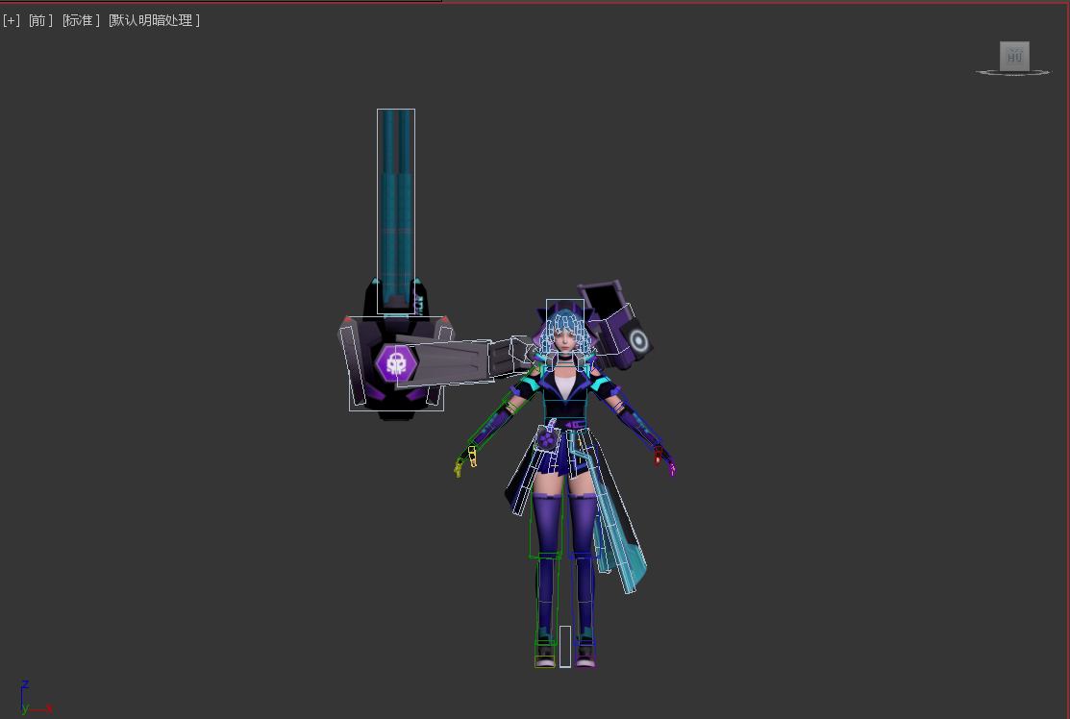Expand the [标准] display quality dropdown
Viewport: 1070px width, 719px height.
(81, 20)
